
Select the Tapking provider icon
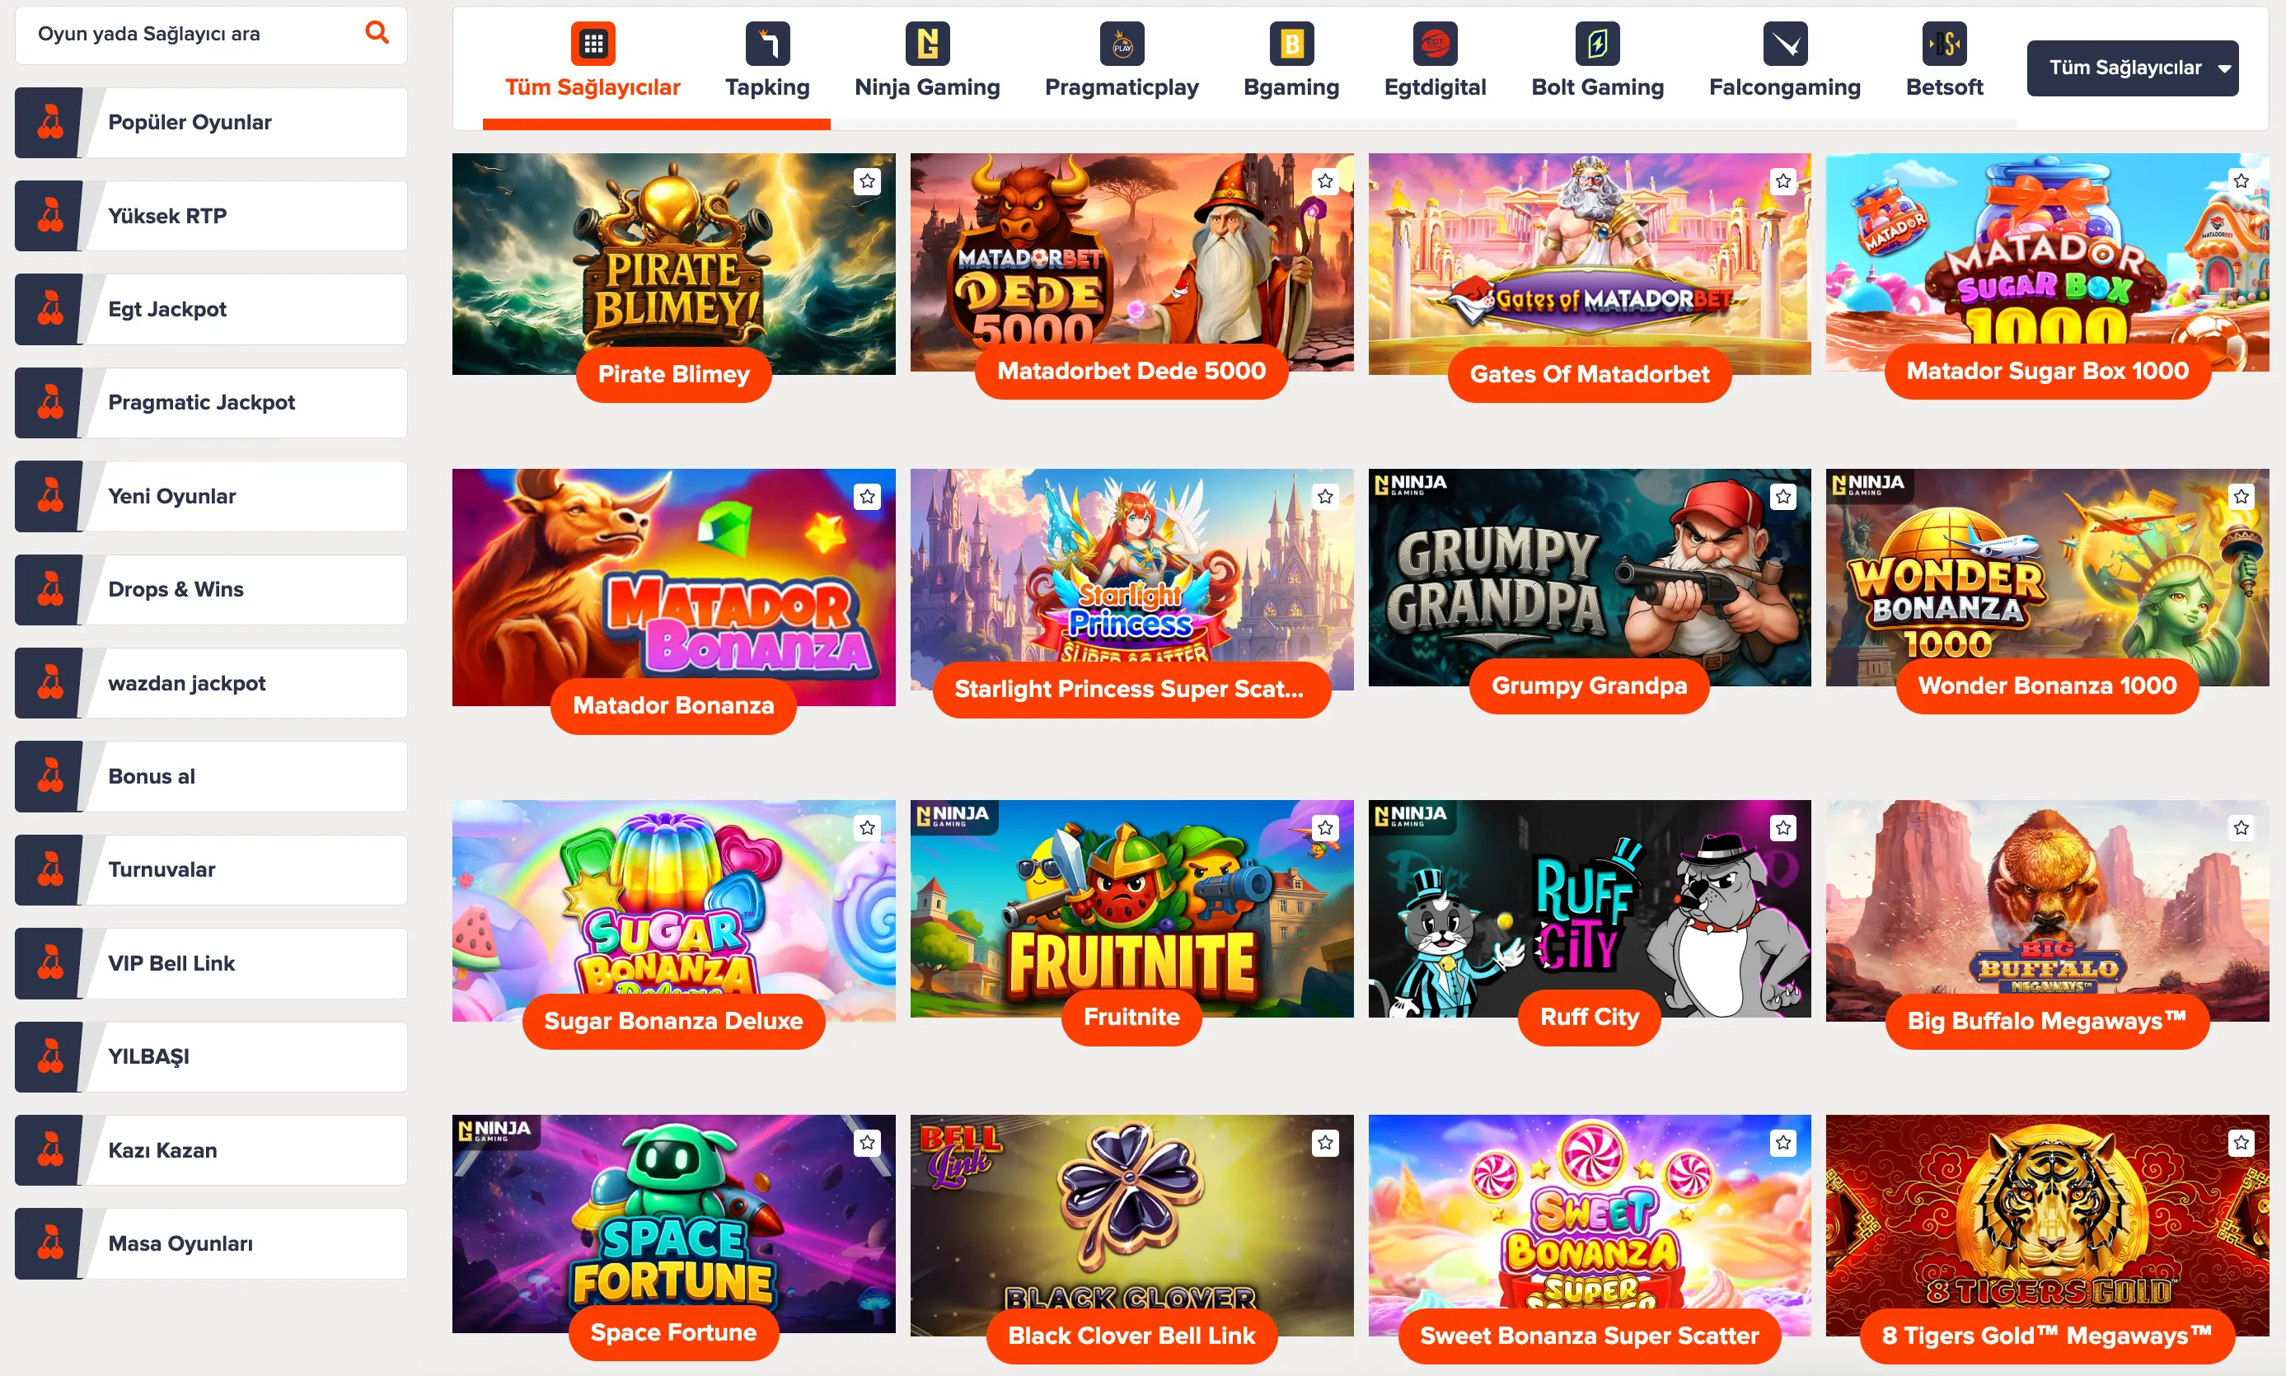click(x=767, y=44)
